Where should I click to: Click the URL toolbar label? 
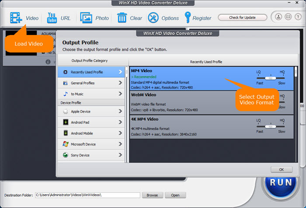point(66,18)
